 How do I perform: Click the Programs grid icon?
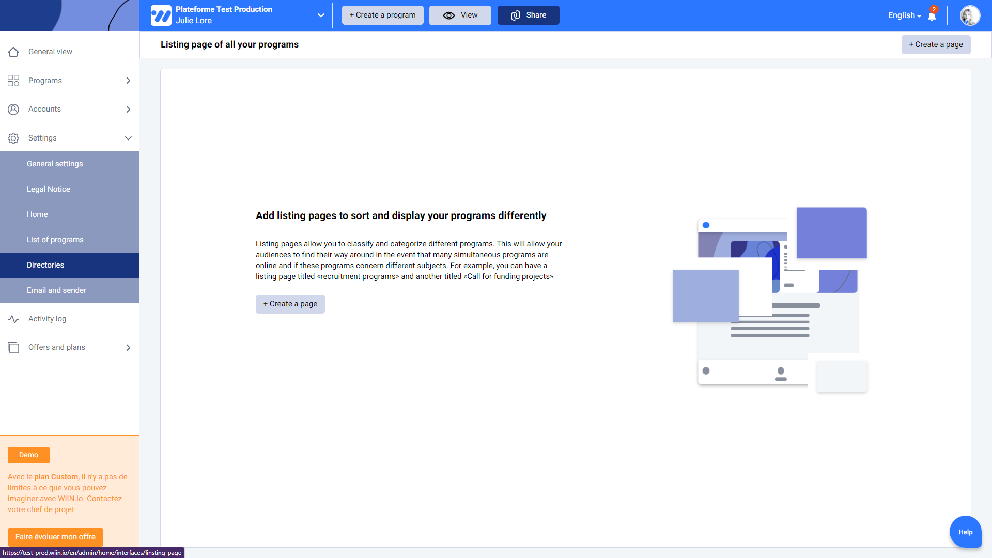(13, 81)
